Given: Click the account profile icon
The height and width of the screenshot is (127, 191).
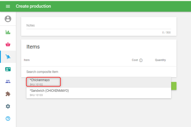Looking at the screenshot, I should pos(8,19).
